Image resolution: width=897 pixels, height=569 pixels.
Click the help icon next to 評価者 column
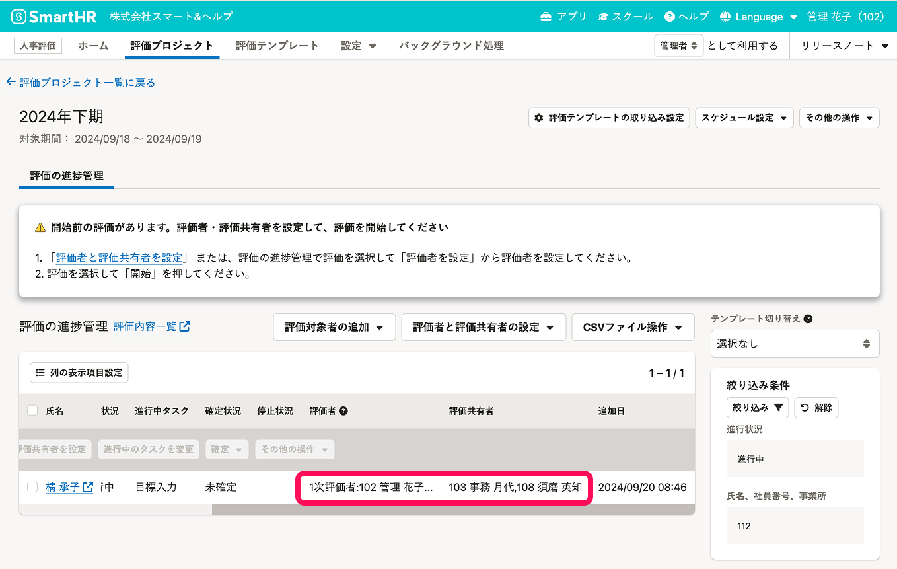(343, 411)
